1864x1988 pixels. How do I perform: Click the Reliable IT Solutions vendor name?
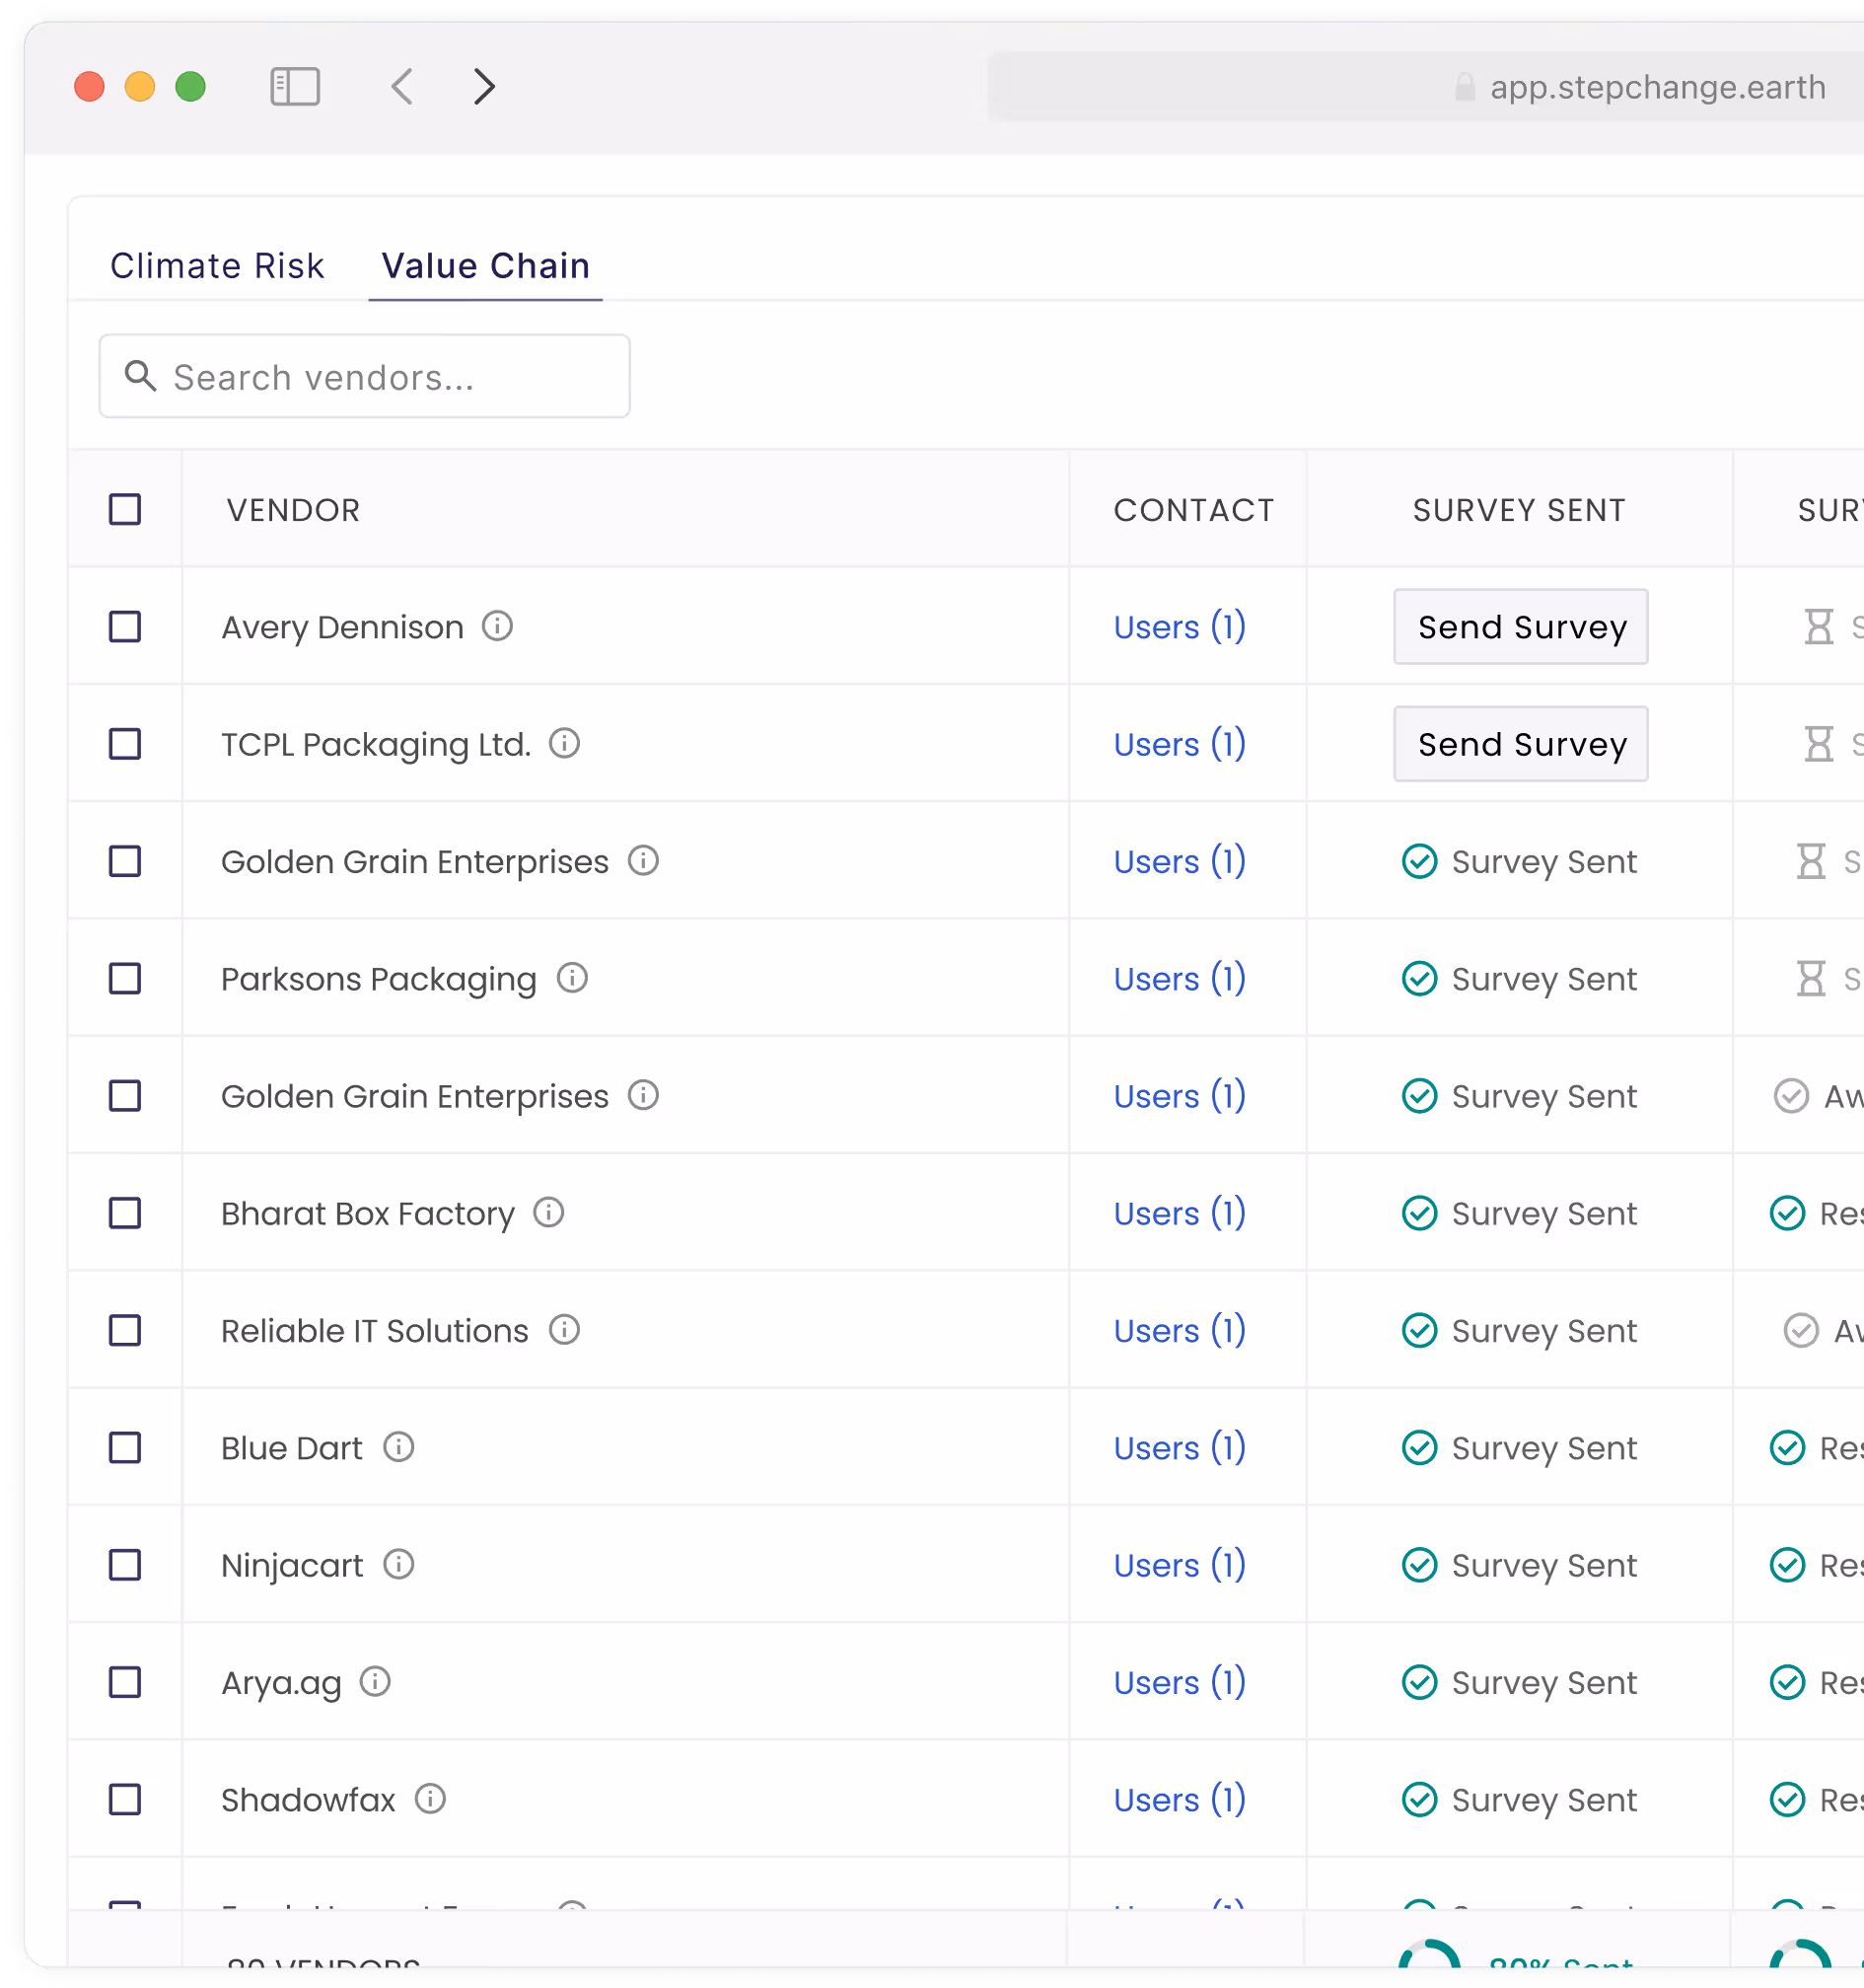click(x=375, y=1330)
